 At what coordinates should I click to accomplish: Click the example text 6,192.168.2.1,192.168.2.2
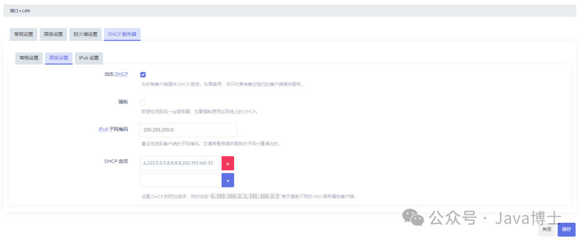point(245,197)
